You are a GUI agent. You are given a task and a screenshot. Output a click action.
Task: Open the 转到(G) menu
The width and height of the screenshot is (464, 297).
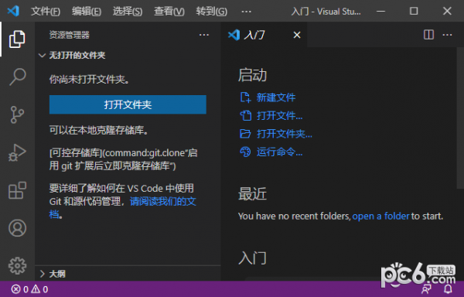pyautogui.click(x=212, y=12)
